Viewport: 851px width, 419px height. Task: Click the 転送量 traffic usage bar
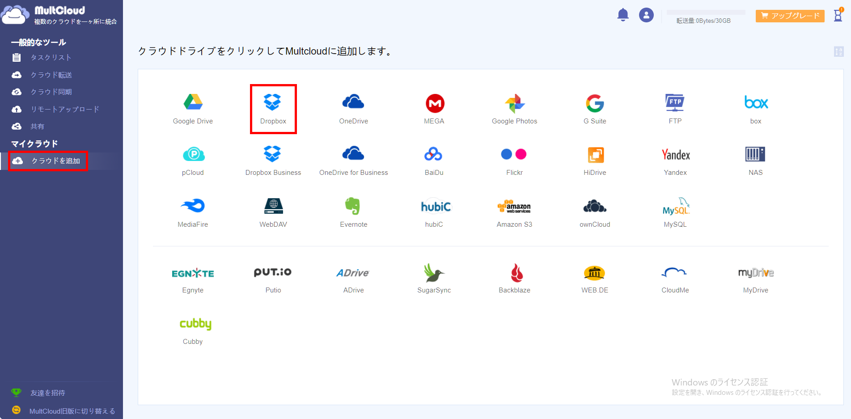706,13
